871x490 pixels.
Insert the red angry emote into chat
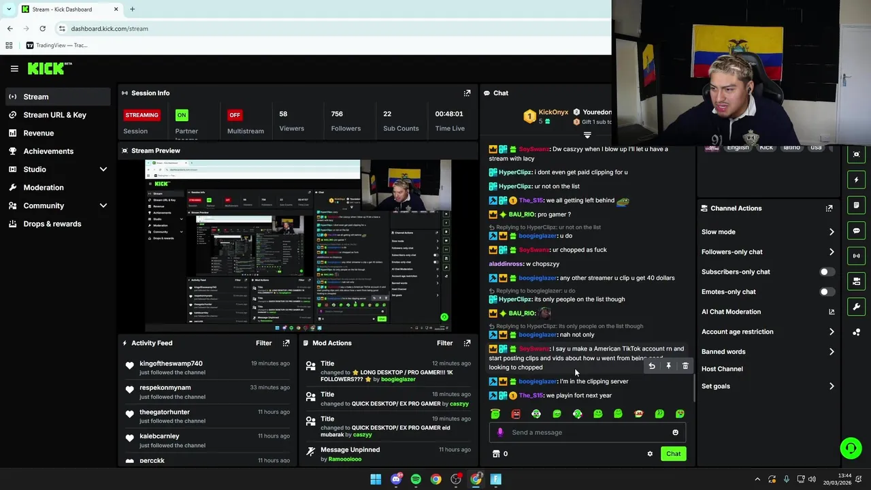pos(516,414)
